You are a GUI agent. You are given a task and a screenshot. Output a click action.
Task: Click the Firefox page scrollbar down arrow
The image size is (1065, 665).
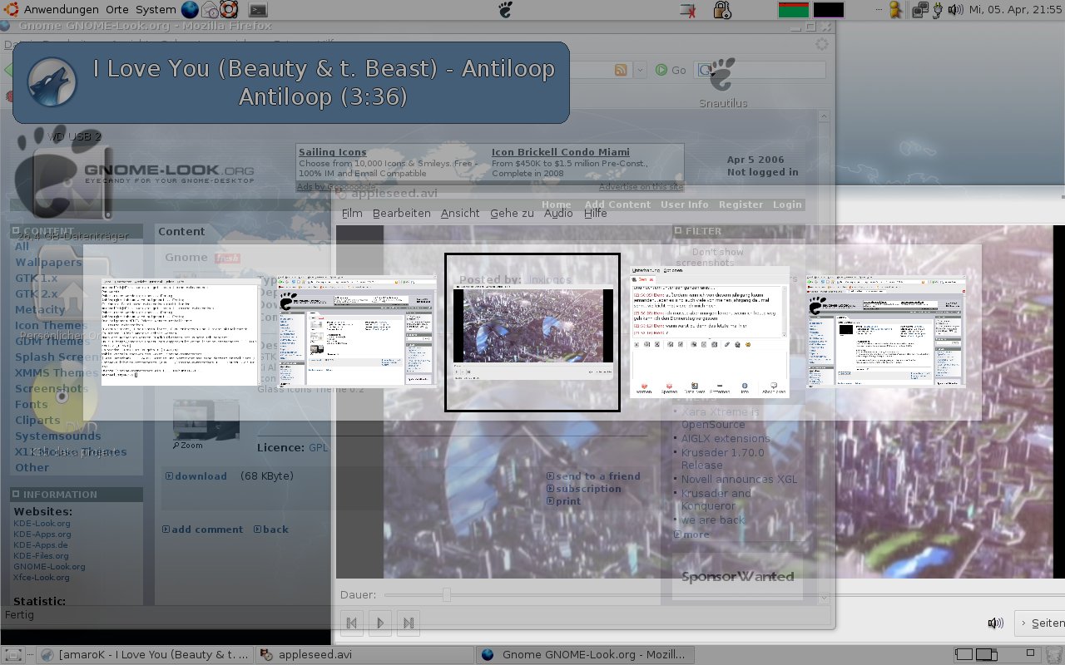(x=824, y=598)
